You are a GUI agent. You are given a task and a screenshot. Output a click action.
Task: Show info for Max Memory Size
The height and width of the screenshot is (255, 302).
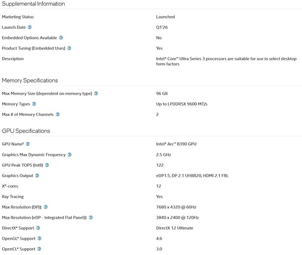pyautogui.click(x=96, y=93)
